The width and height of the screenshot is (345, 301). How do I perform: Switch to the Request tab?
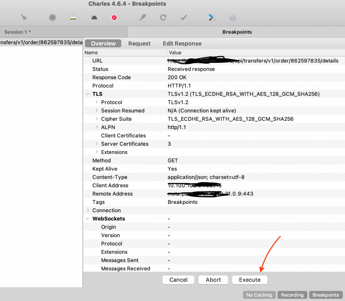pyautogui.click(x=139, y=43)
